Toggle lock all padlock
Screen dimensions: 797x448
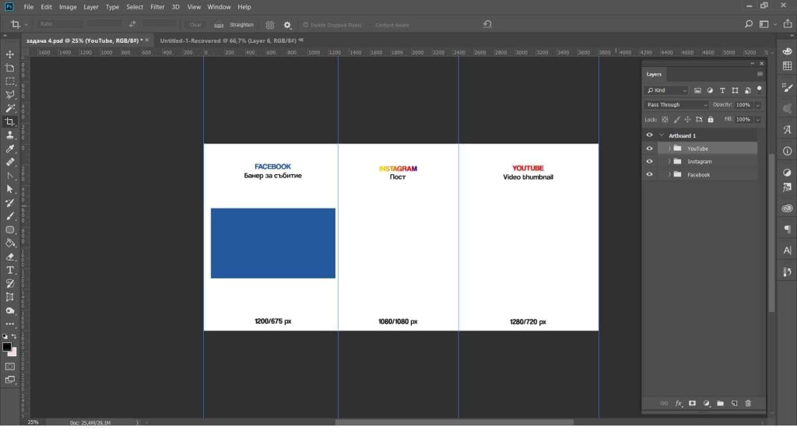[x=711, y=120]
